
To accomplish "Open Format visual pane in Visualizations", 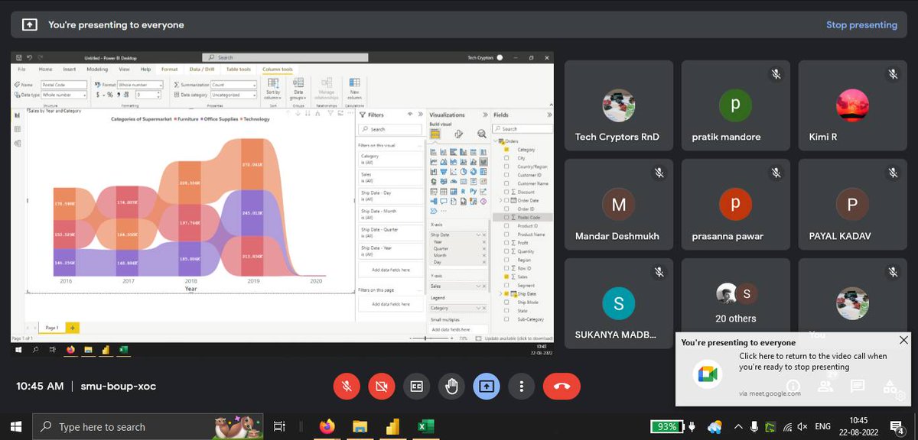I will (458, 134).
